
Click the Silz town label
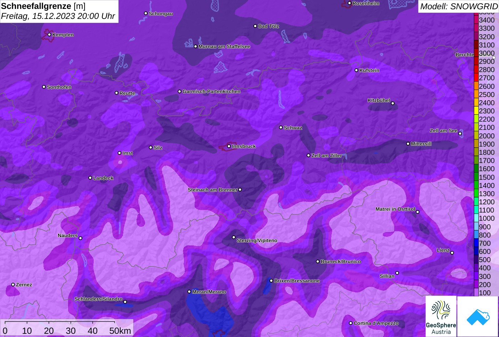(158, 148)
